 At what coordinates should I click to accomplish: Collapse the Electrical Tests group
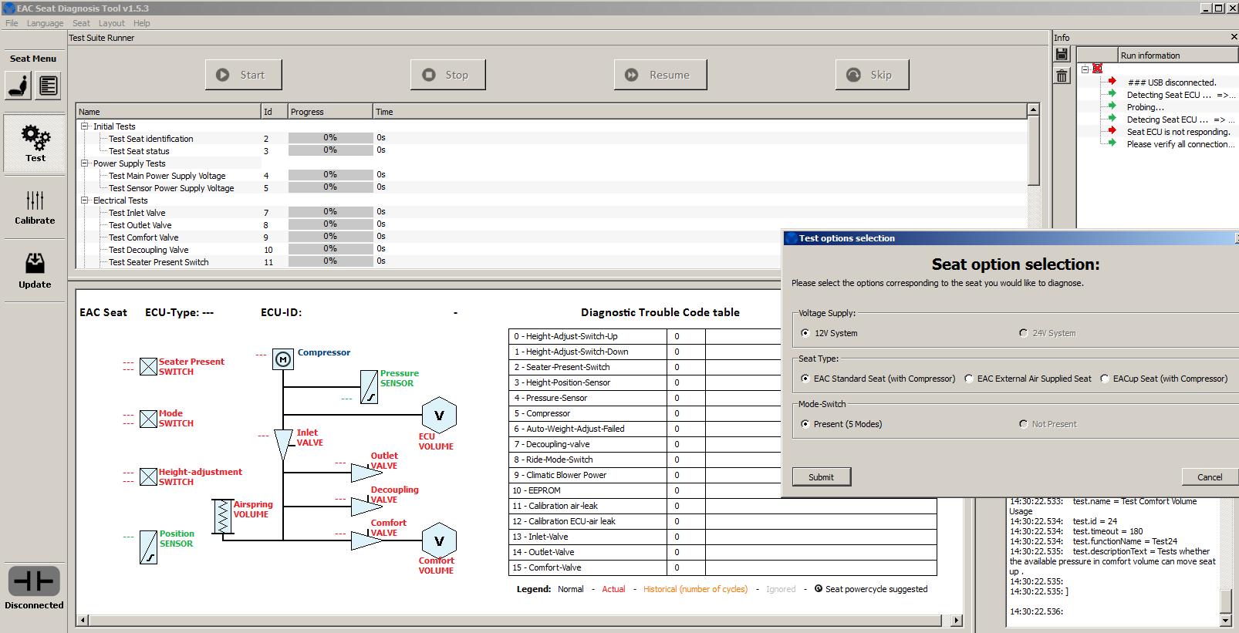click(85, 200)
